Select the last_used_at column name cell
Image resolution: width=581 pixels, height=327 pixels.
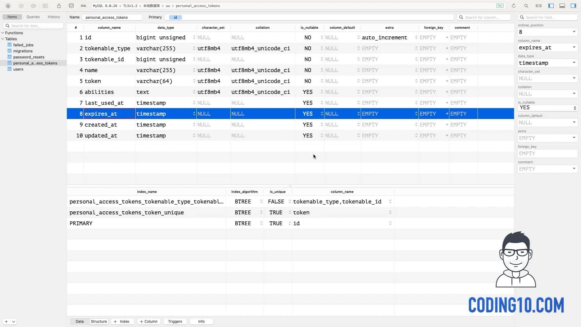109,103
